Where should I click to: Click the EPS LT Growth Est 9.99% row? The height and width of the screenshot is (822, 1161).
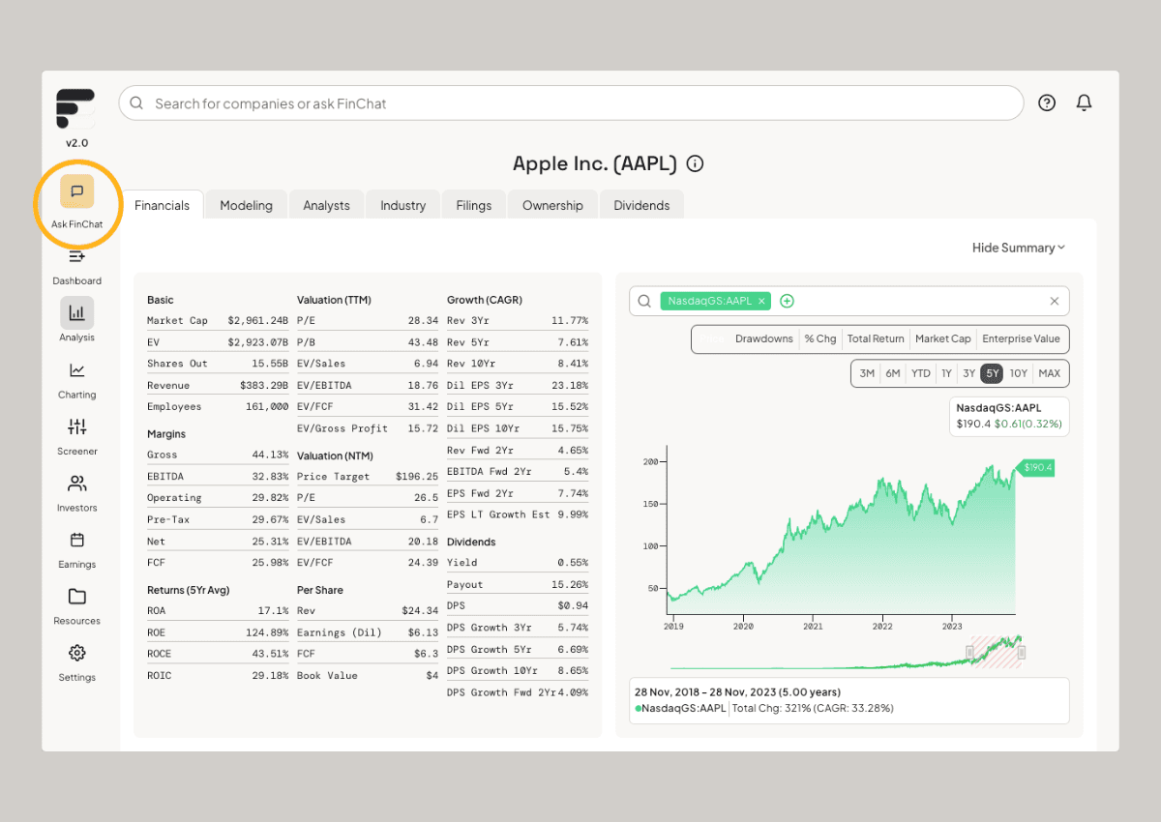point(518,514)
